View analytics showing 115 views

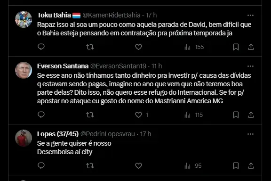pos(193,115)
